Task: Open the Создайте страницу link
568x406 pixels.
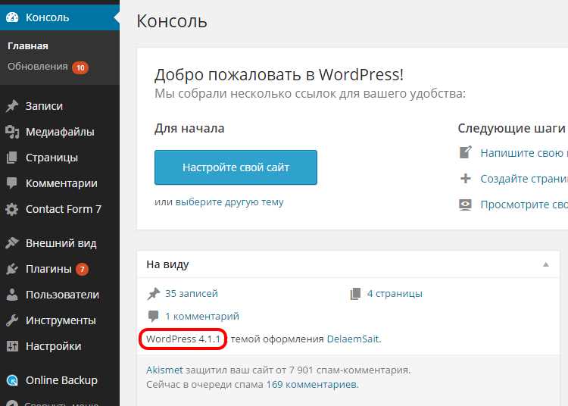Action: coord(524,179)
